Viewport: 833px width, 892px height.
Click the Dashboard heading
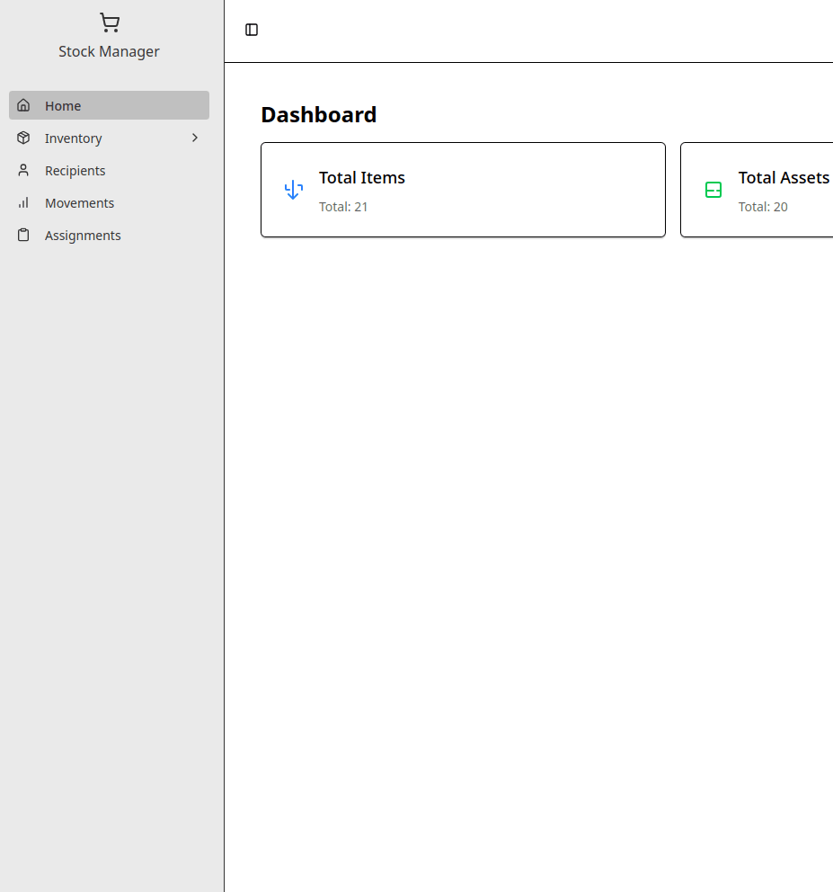319,115
